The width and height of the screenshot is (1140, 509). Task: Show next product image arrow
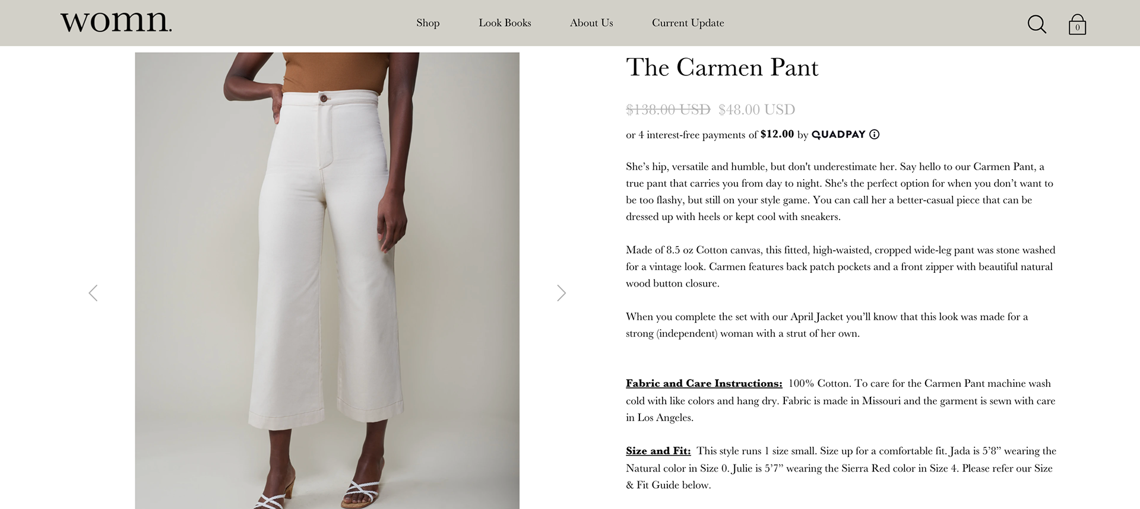(562, 292)
